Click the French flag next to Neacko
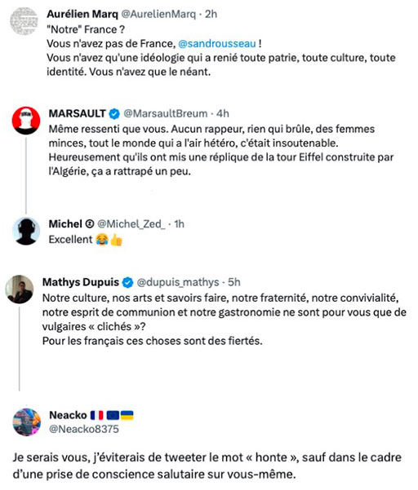Viewport: 418px width, 490px height. pyautogui.click(x=96, y=415)
